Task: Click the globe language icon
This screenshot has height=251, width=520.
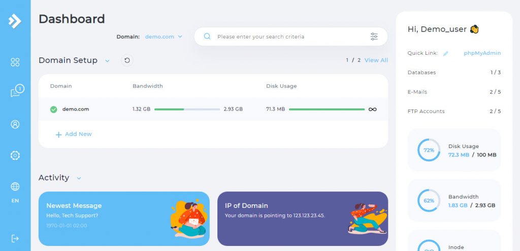Action: coord(15,187)
